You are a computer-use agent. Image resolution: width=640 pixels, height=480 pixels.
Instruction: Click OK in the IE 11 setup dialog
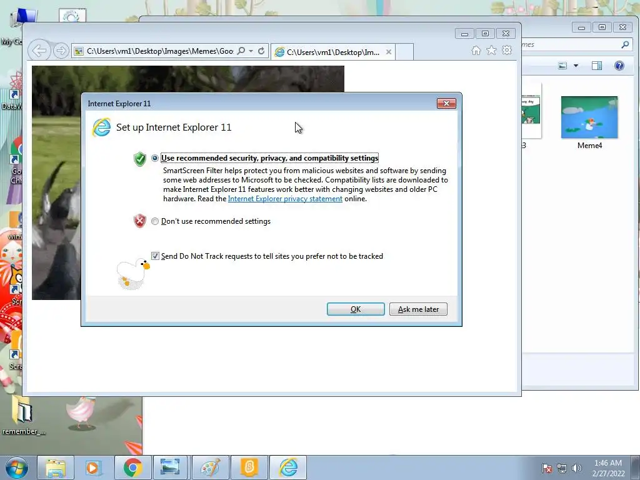coord(356,309)
